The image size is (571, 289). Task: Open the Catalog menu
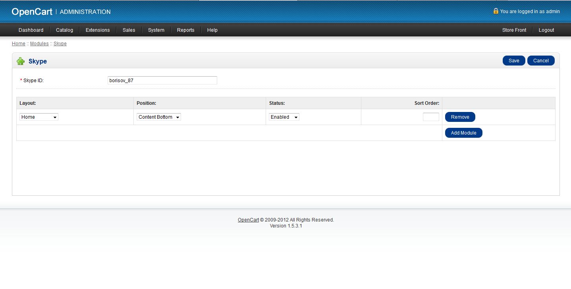coord(64,30)
